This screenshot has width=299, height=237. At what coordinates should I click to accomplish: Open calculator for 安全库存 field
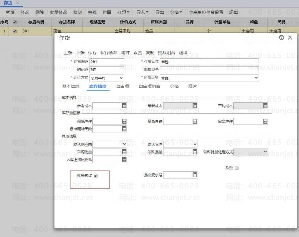coord(265,121)
